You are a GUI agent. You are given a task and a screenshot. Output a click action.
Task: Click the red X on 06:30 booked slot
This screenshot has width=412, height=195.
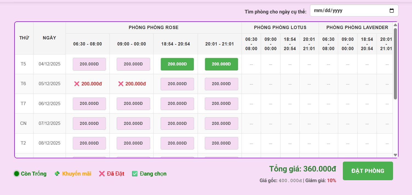coord(77,84)
